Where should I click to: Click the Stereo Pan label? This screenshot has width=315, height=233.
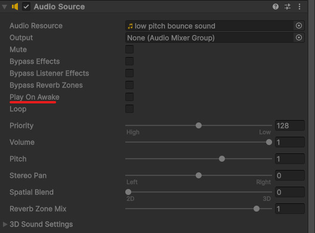28,175
